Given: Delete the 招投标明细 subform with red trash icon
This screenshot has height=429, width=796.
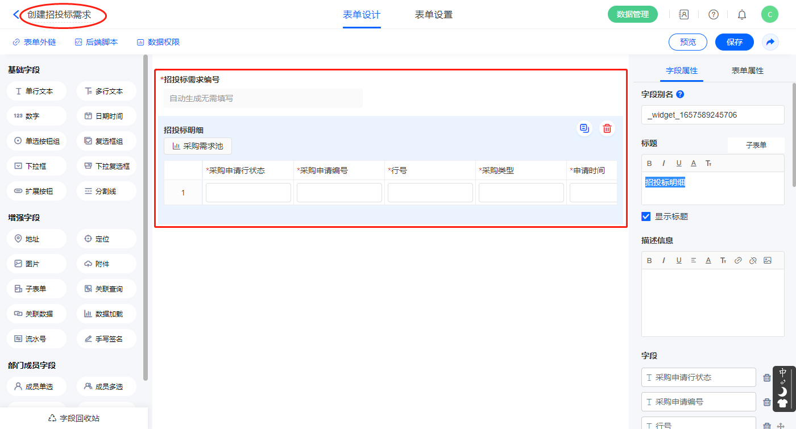Looking at the screenshot, I should (x=607, y=128).
